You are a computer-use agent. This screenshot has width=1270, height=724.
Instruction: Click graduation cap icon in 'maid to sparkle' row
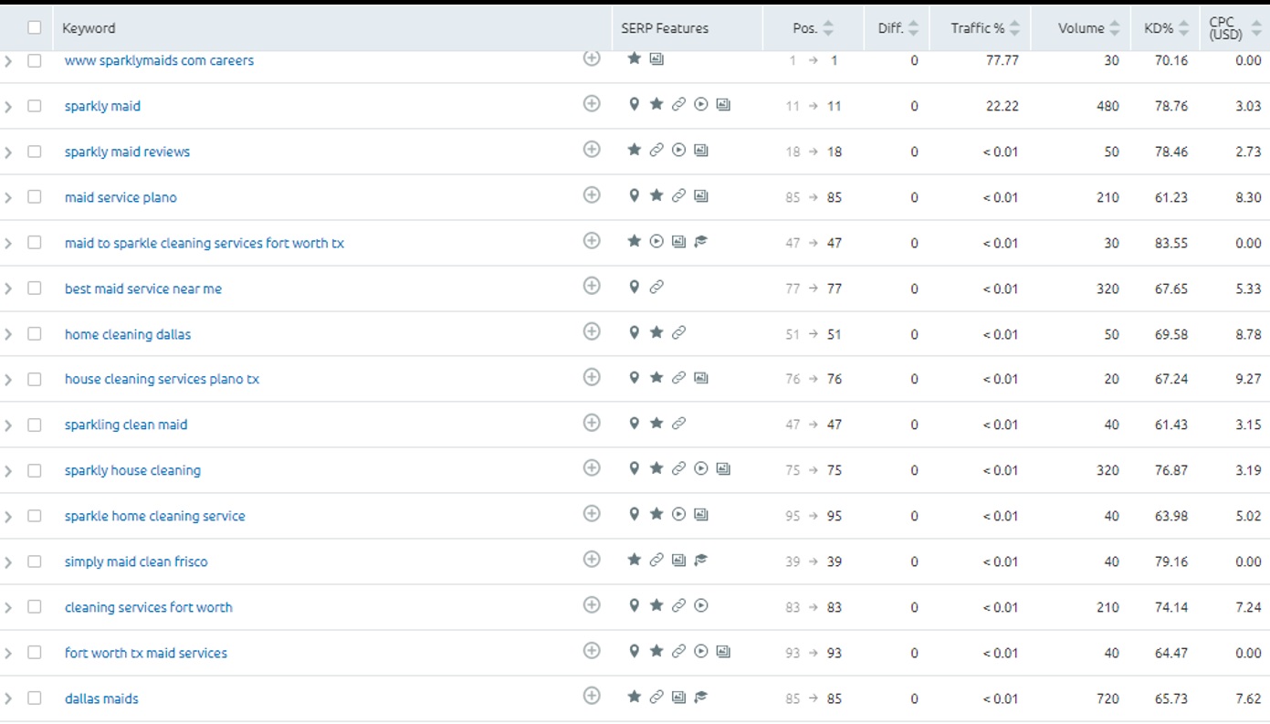click(x=701, y=242)
